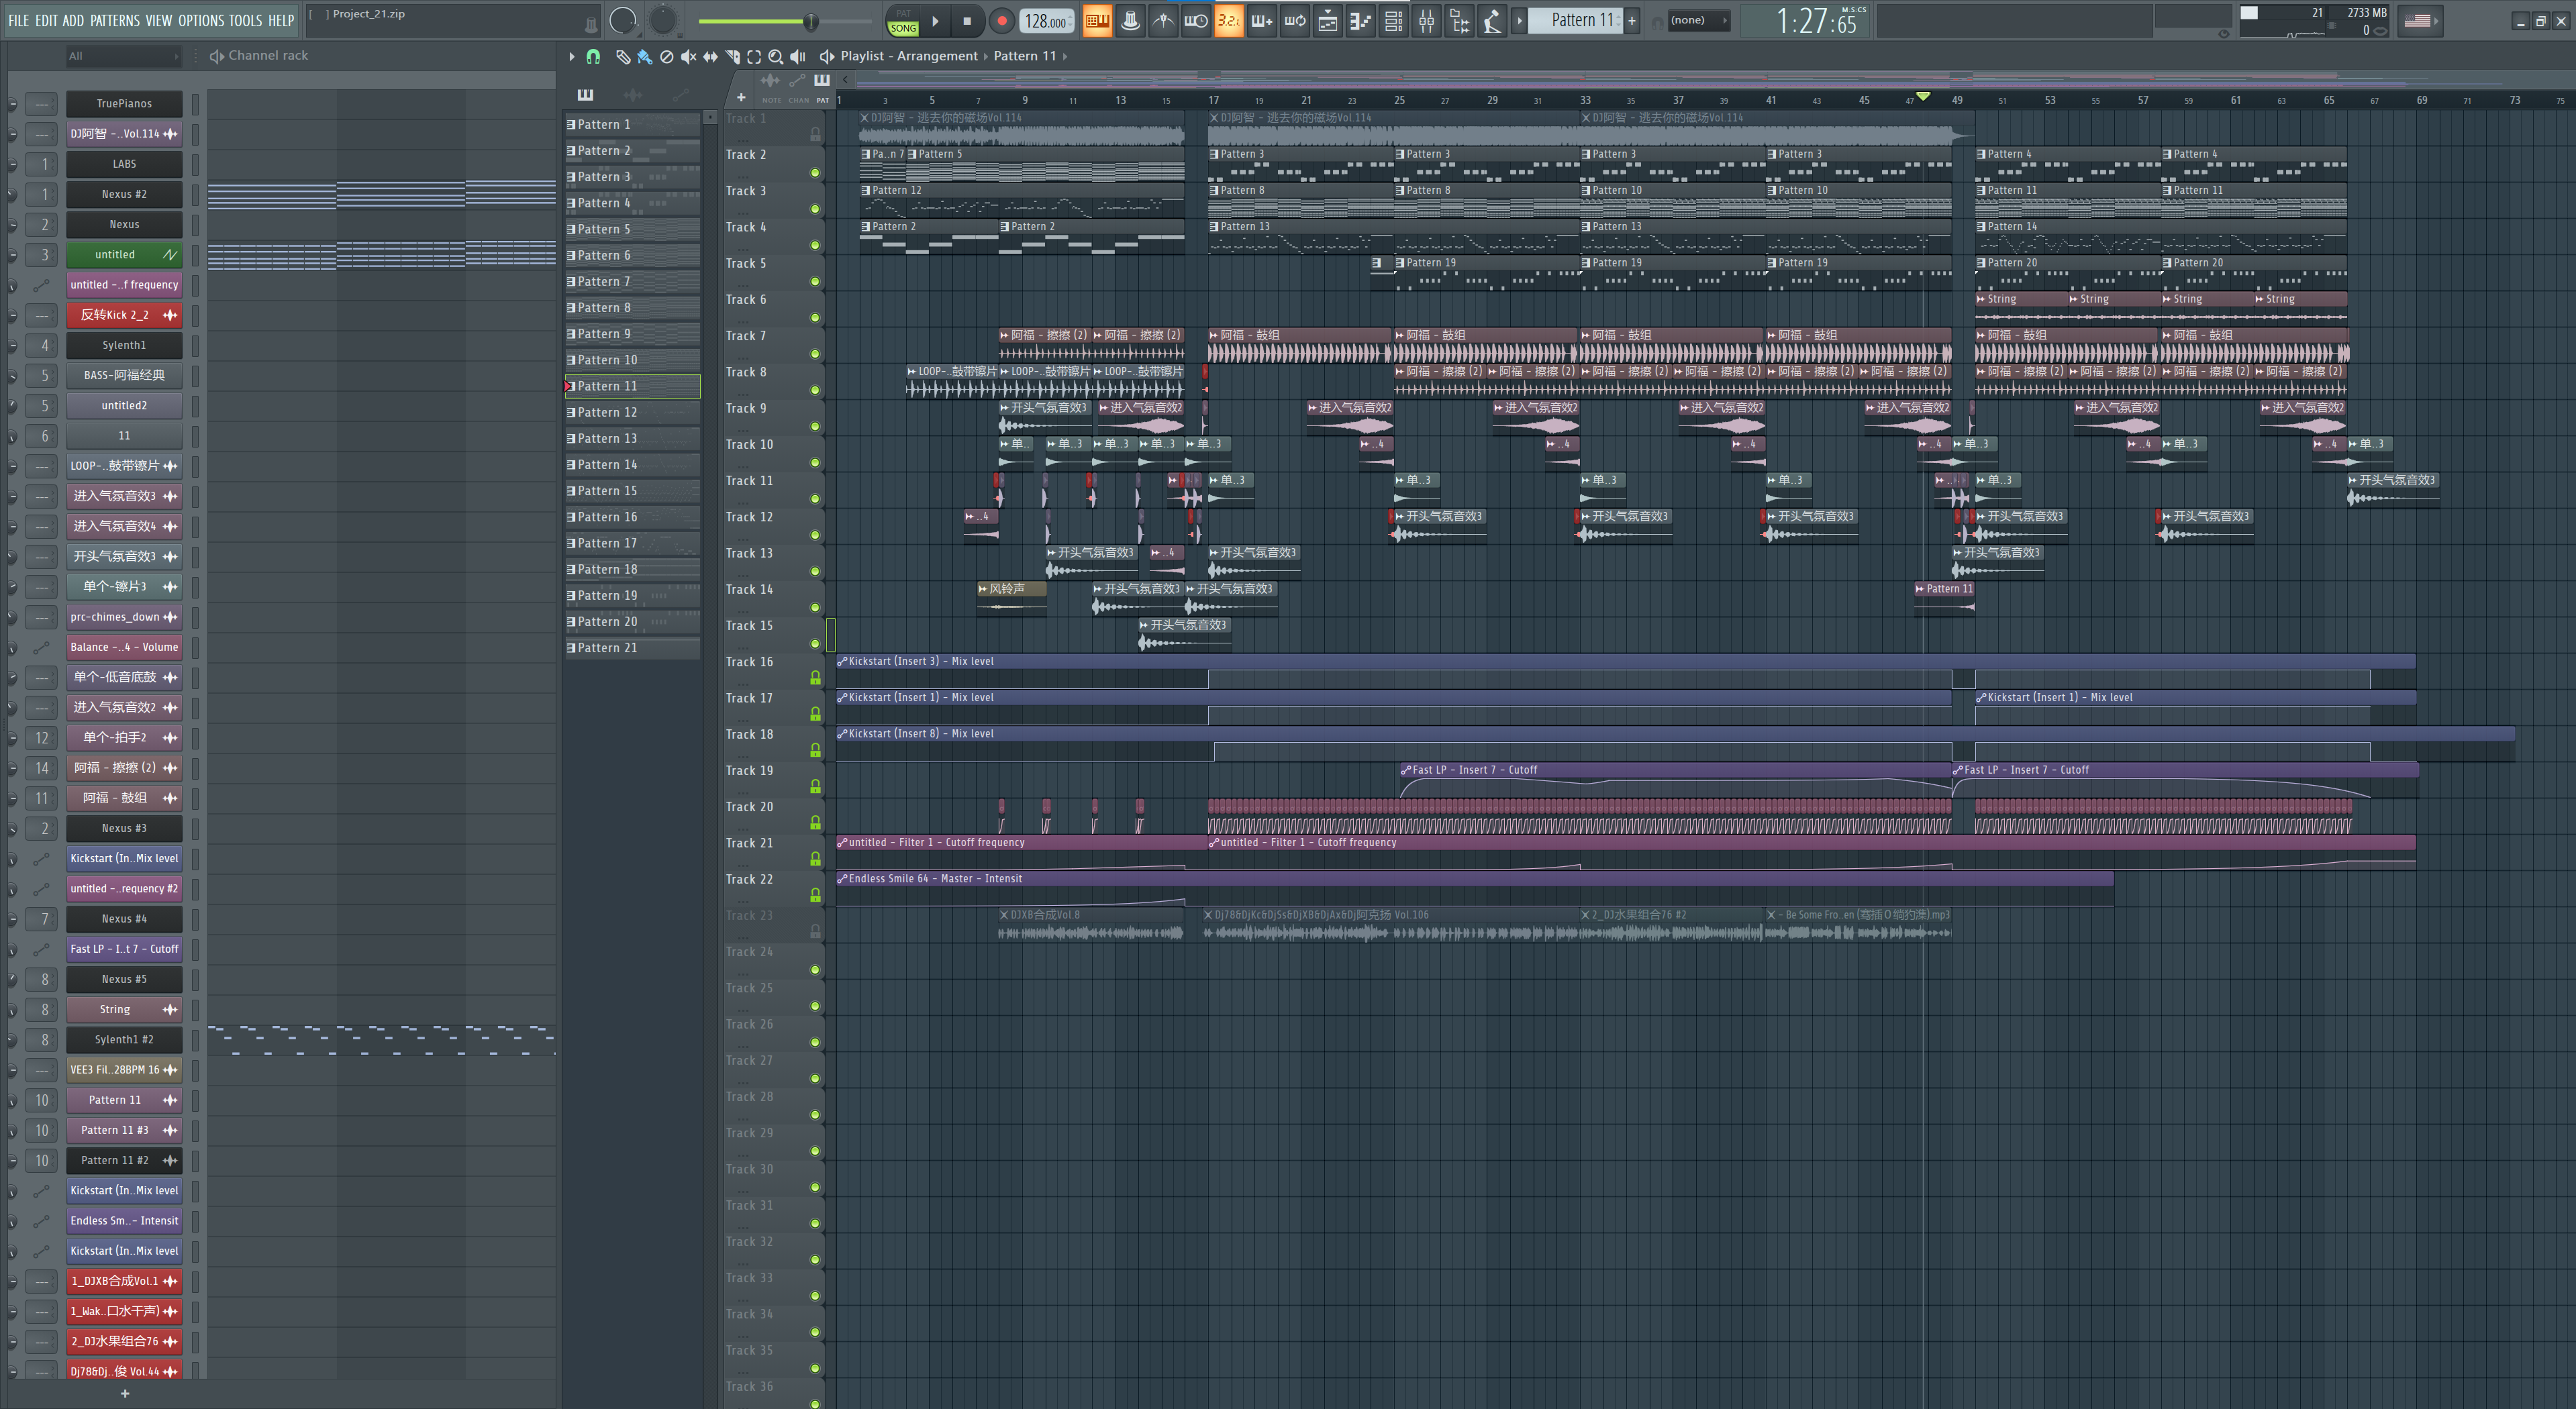The width and height of the screenshot is (2576, 1409).
Task: Mute Track 2 with its green dot
Action: 815,173
